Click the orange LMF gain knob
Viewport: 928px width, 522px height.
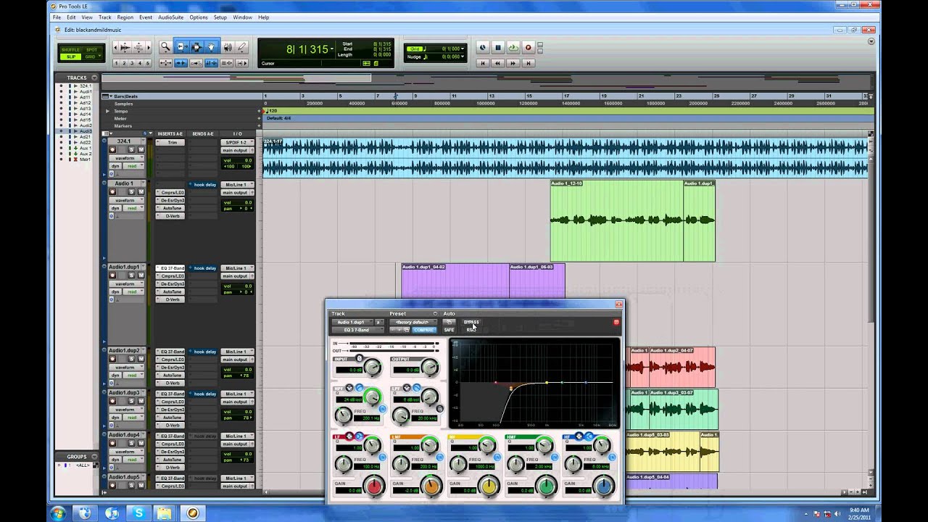pyautogui.click(x=430, y=487)
